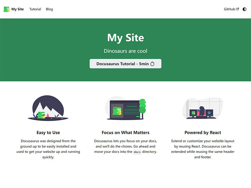Open the Tutorial navbar item
251x188 pixels.
point(35,9)
